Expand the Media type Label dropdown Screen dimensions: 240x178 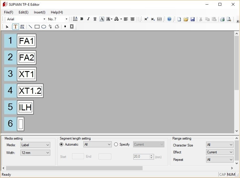[x=35, y=145]
